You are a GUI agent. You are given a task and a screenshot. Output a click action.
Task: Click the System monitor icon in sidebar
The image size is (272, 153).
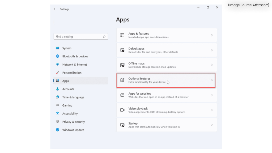57,48
